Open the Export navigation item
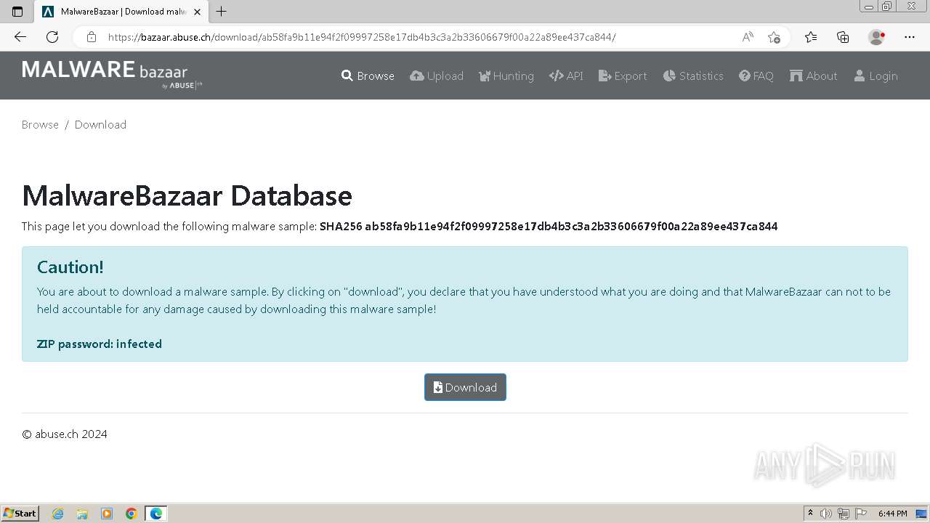Image resolution: width=930 pixels, height=523 pixels. coord(623,76)
